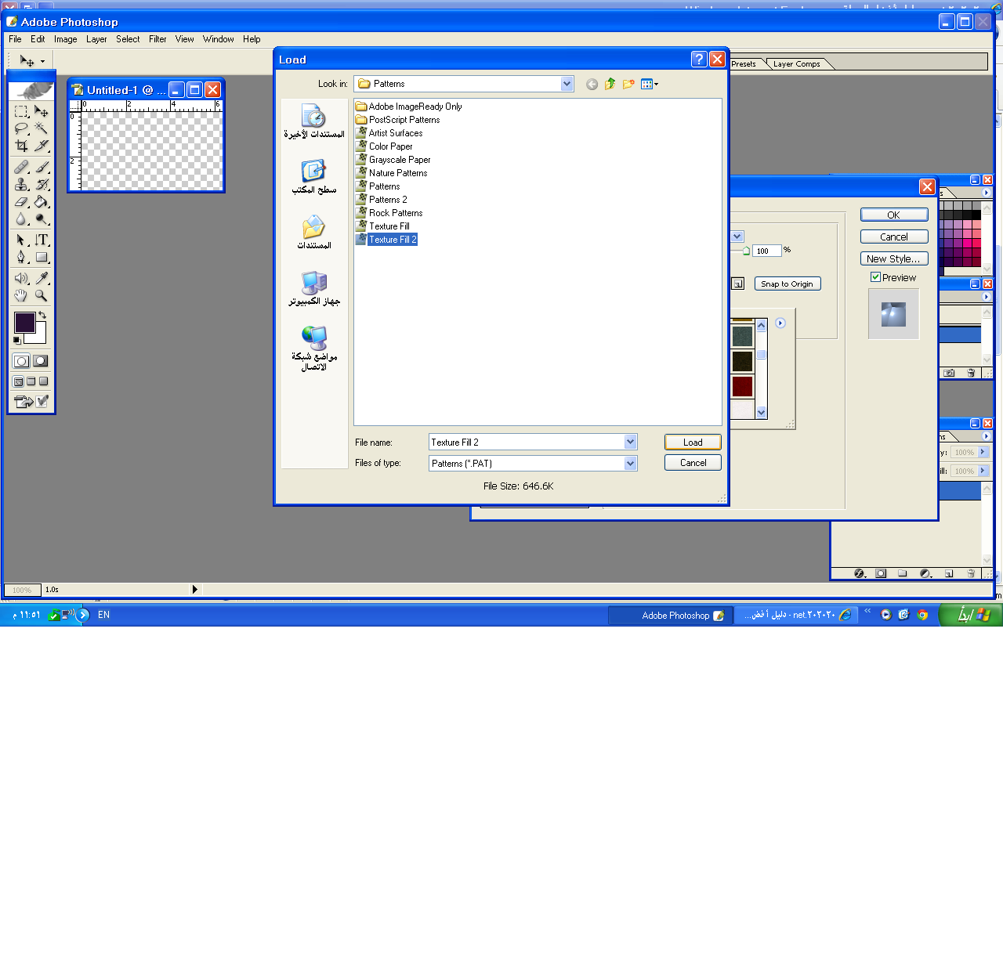Click the Load button
The width and height of the screenshot is (1003, 961).
(693, 443)
